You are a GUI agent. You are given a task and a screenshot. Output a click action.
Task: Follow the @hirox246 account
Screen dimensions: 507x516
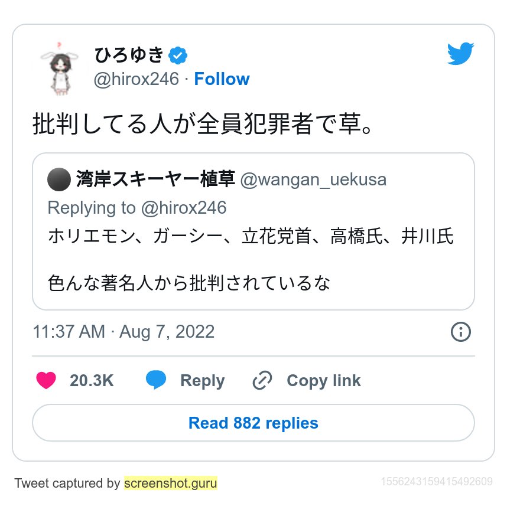tap(222, 79)
